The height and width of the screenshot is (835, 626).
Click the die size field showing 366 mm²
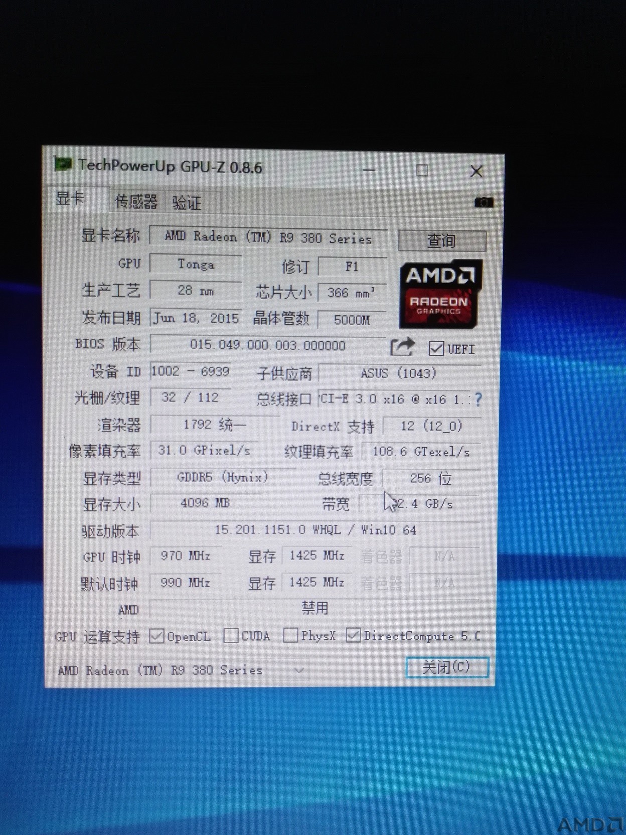point(352,293)
